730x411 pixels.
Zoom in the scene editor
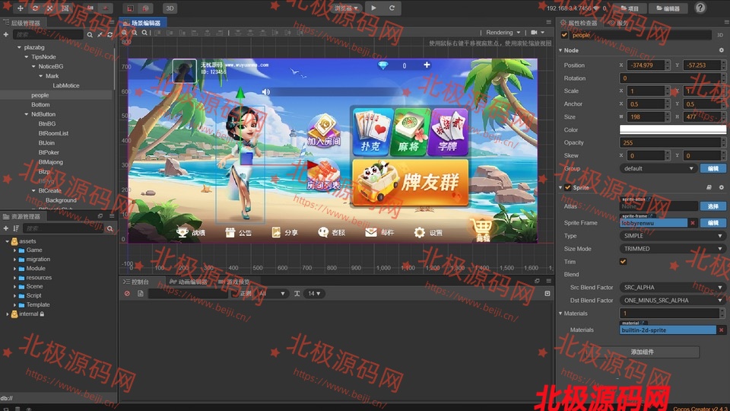tap(124, 33)
